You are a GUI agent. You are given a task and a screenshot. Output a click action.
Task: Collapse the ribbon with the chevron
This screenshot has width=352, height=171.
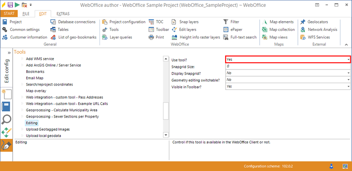coord(346,45)
